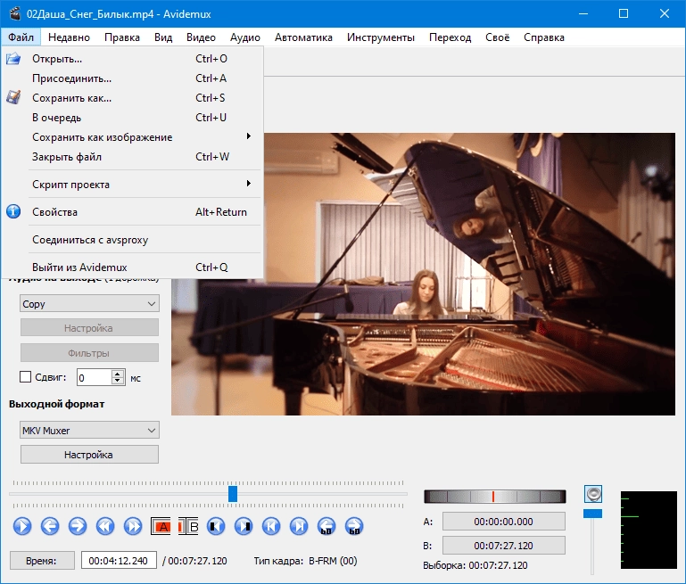686x584 pixels.
Task: Click the Выборка: 00:07:27.120 text
Action: (475, 565)
